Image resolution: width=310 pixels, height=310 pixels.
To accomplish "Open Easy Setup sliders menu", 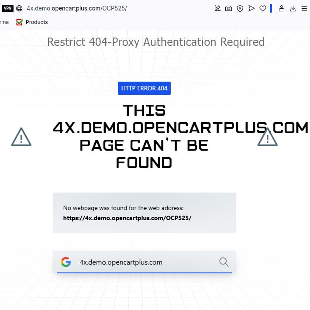I will (x=304, y=8).
